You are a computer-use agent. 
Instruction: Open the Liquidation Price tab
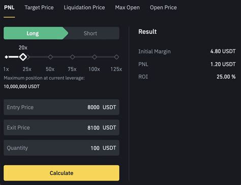84,8
